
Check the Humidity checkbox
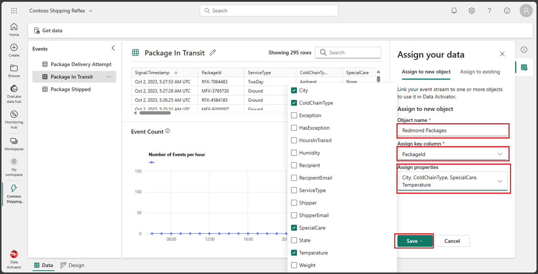pos(294,153)
